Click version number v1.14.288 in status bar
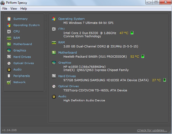172x134 pixels. click(9, 130)
